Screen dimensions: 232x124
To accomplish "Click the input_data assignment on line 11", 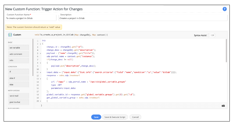I will (112, 72).
